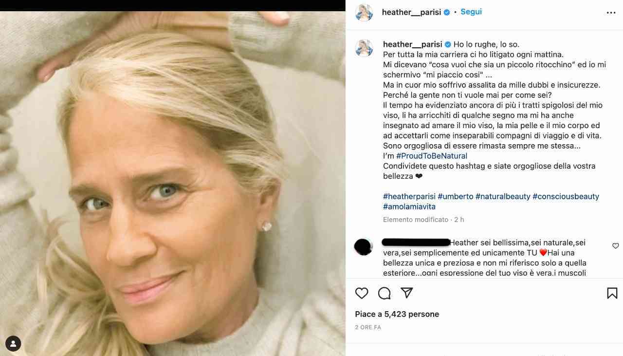
Task: Click the 2 ORE FA timestamp
Action: pyautogui.click(x=368, y=327)
